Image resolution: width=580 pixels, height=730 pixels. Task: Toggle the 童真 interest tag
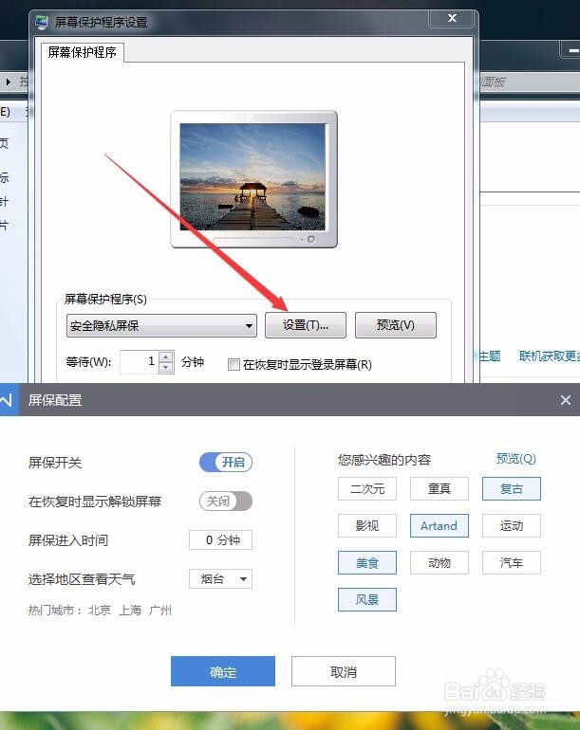[x=440, y=489]
